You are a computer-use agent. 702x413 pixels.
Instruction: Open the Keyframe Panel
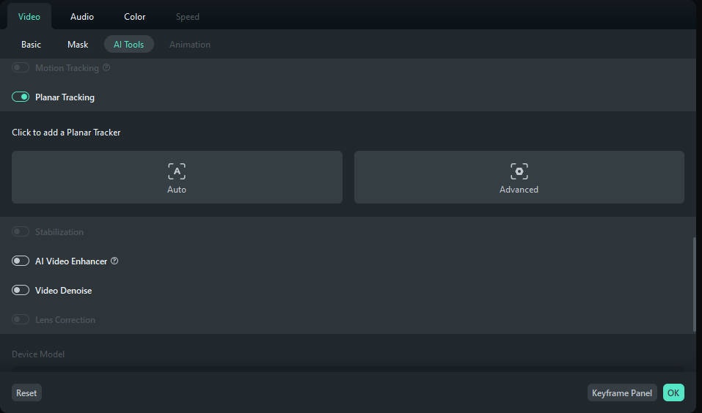pyautogui.click(x=622, y=393)
